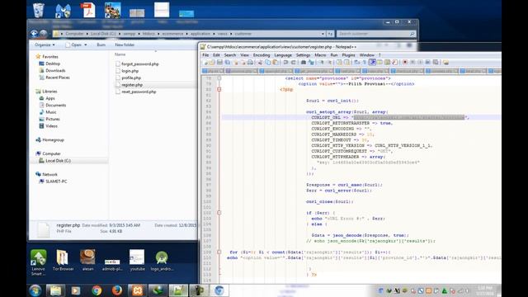528x297 pixels.
Task: Open the Windows Start button
Action: [x=35, y=290]
